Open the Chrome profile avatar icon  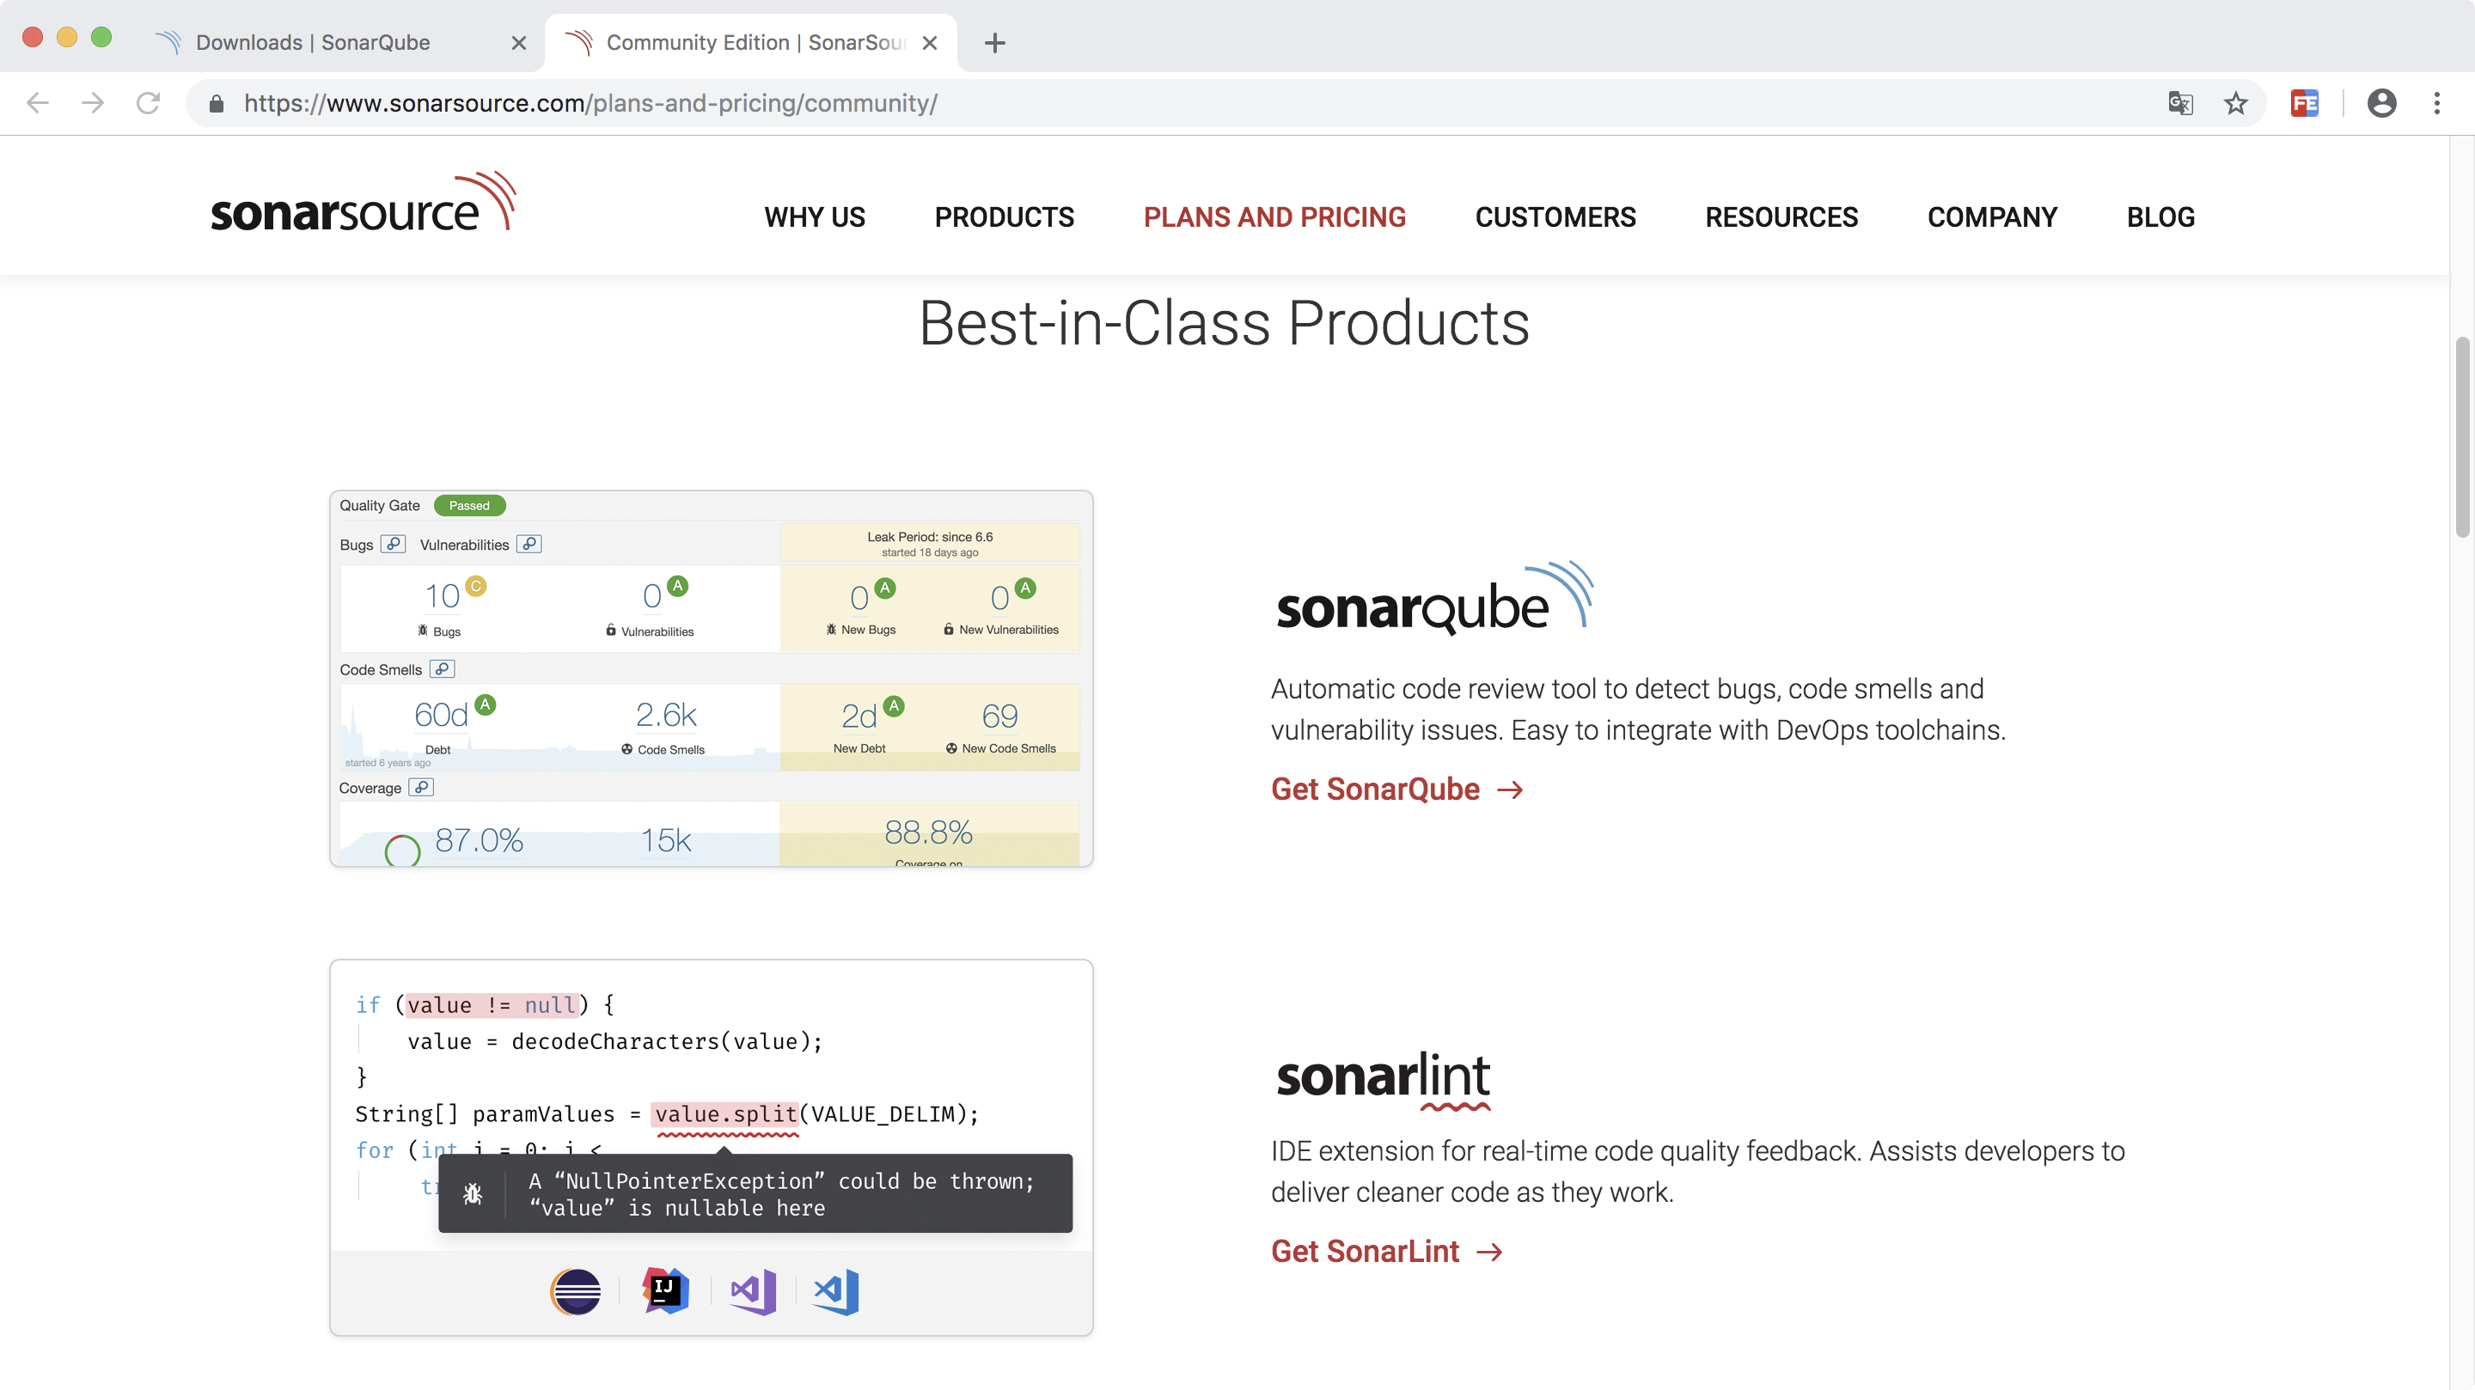pos(2380,103)
